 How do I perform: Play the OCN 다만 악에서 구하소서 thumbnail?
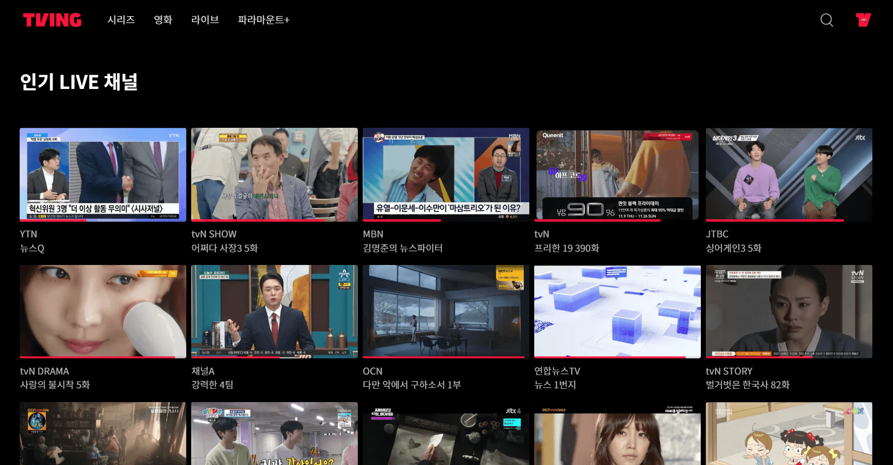446,312
